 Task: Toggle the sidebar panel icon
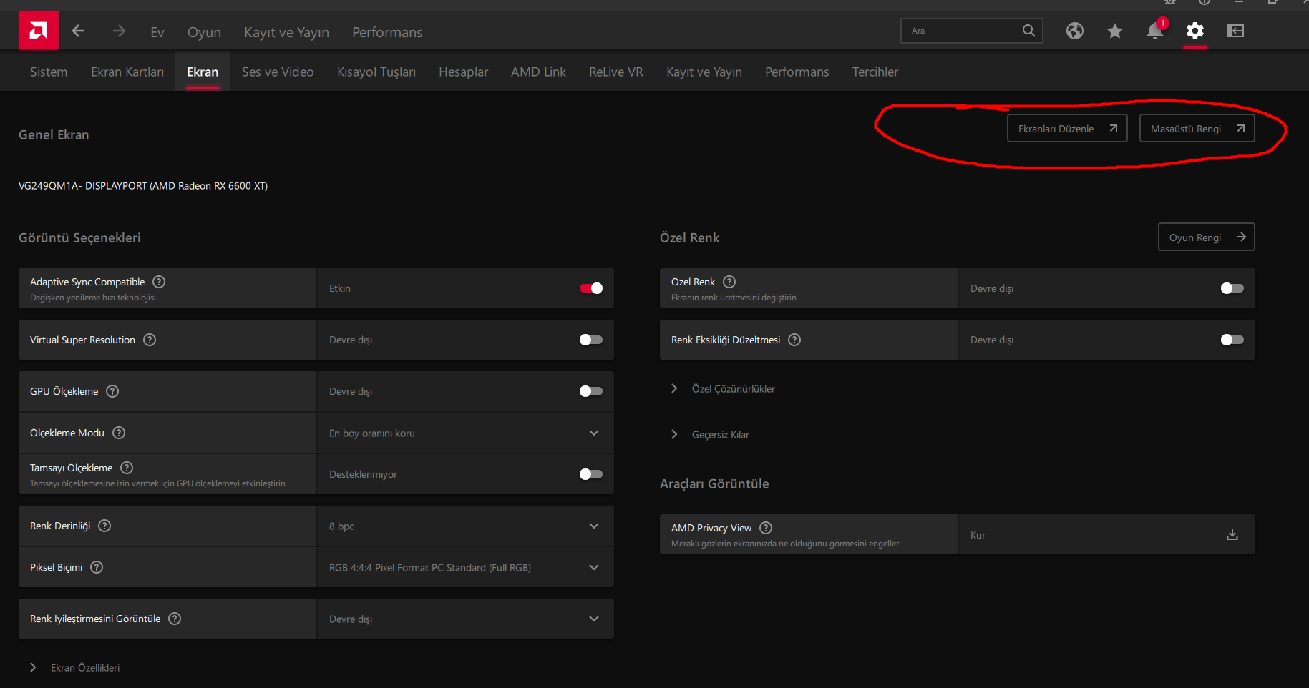pos(1235,31)
